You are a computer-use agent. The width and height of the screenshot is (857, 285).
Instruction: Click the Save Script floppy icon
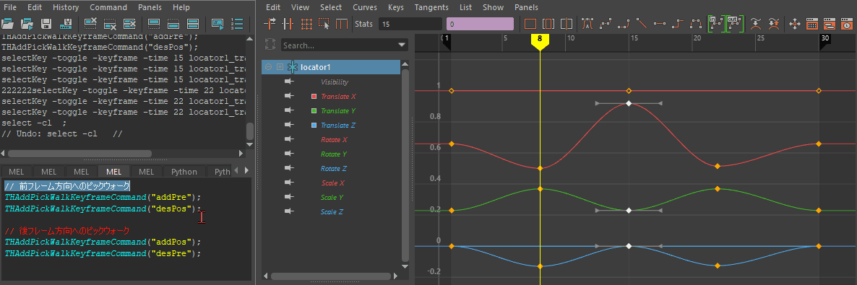[x=46, y=24]
